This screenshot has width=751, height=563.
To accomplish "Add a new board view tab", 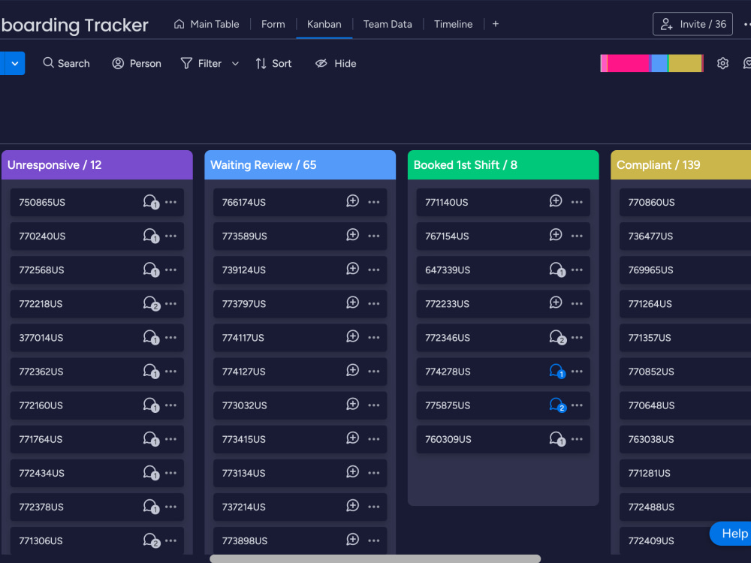I will [x=495, y=24].
